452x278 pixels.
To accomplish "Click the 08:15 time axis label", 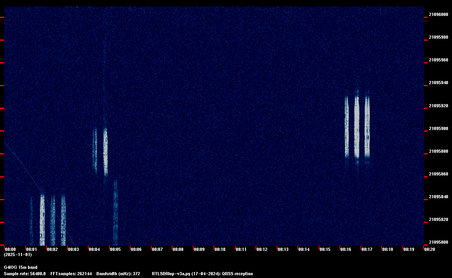I will (x=325, y=249).
